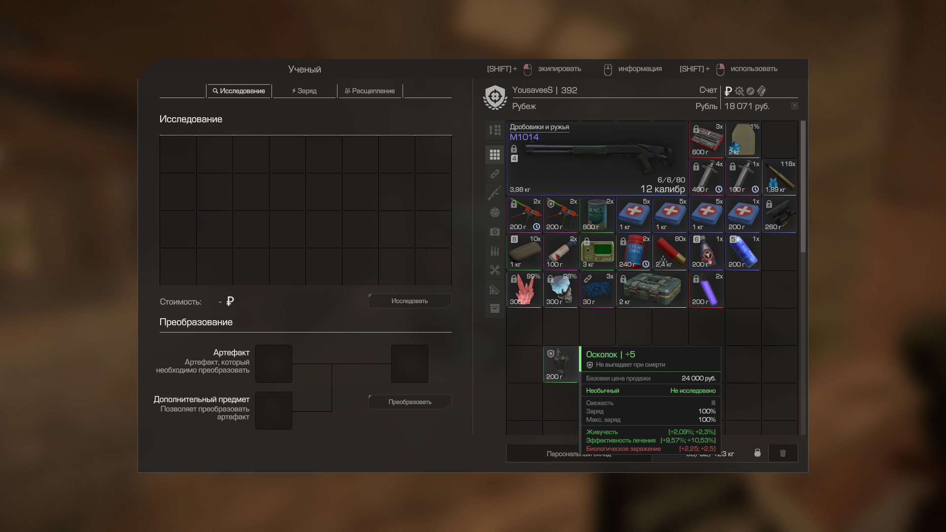Click the inventory vertical scrollbar
This screenshot has height=532, width=946.
(803, 187)
